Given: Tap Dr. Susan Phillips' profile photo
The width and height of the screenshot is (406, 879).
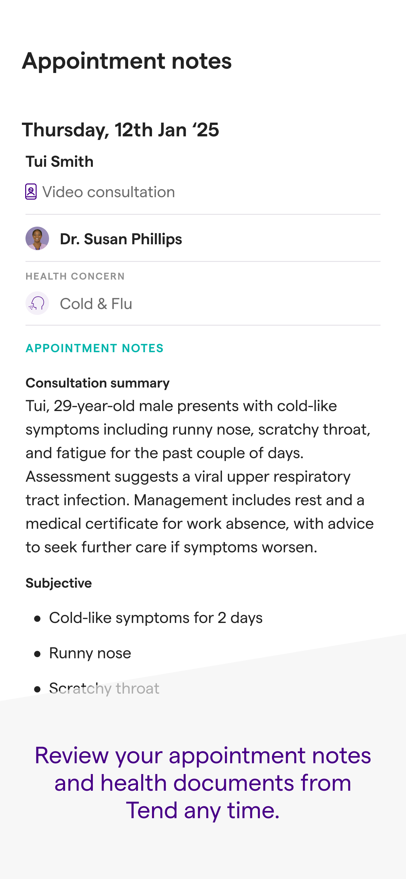Looking at the screenshot, I should pos(37,238).
